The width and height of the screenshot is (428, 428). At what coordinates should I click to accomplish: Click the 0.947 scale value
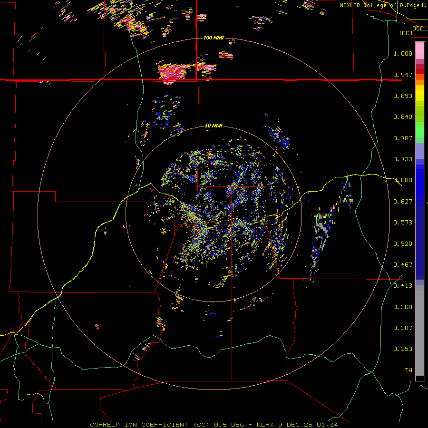403,75
